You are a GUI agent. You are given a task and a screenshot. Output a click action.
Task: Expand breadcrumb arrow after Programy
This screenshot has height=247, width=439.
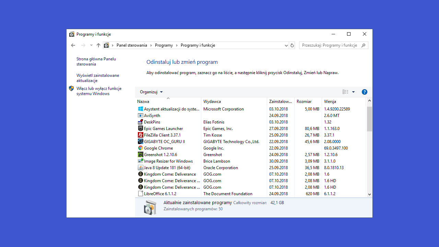[177, 45]
